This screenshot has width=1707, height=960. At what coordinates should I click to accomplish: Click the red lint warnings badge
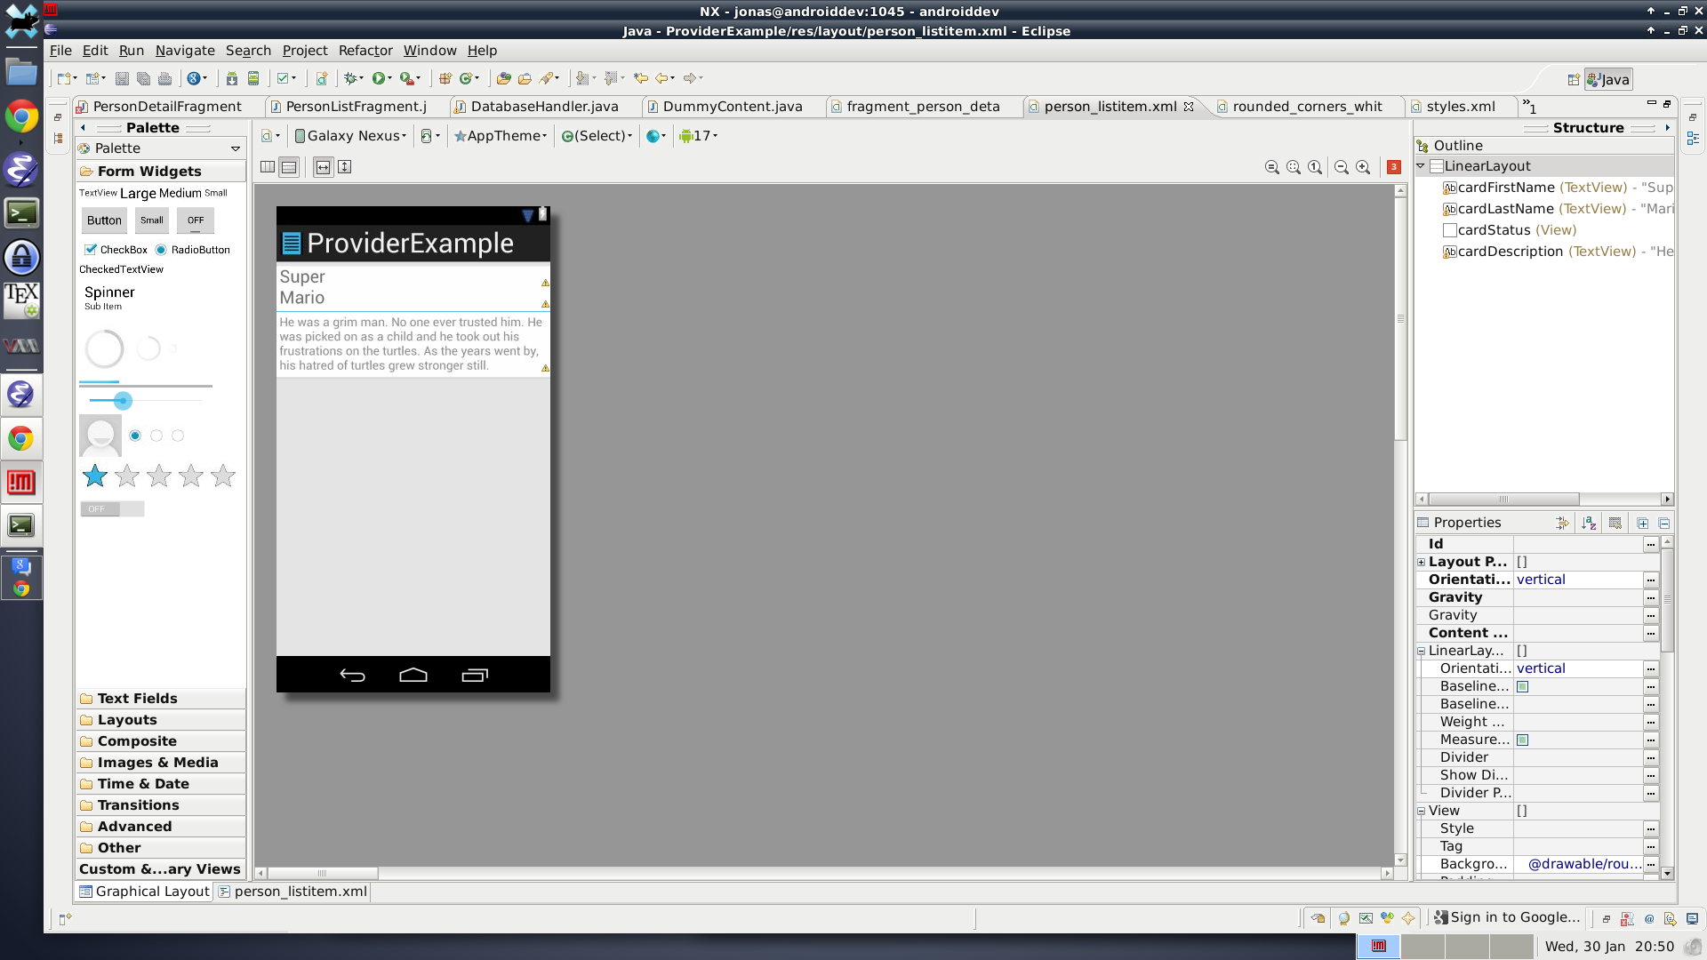1394,167
